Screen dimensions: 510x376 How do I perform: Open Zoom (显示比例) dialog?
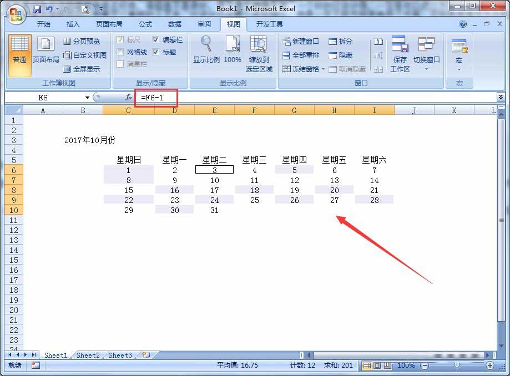pos(206,50)
